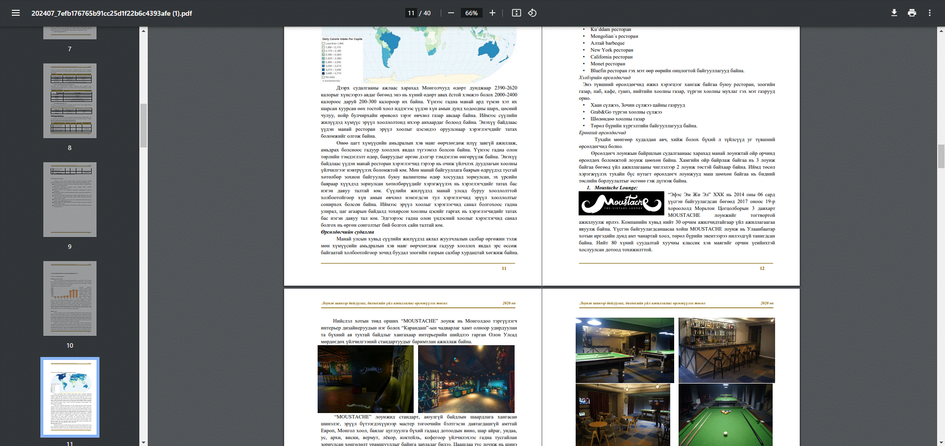
Task: Click the "Алтай barbeque" list item
Action: coord(607,43)
